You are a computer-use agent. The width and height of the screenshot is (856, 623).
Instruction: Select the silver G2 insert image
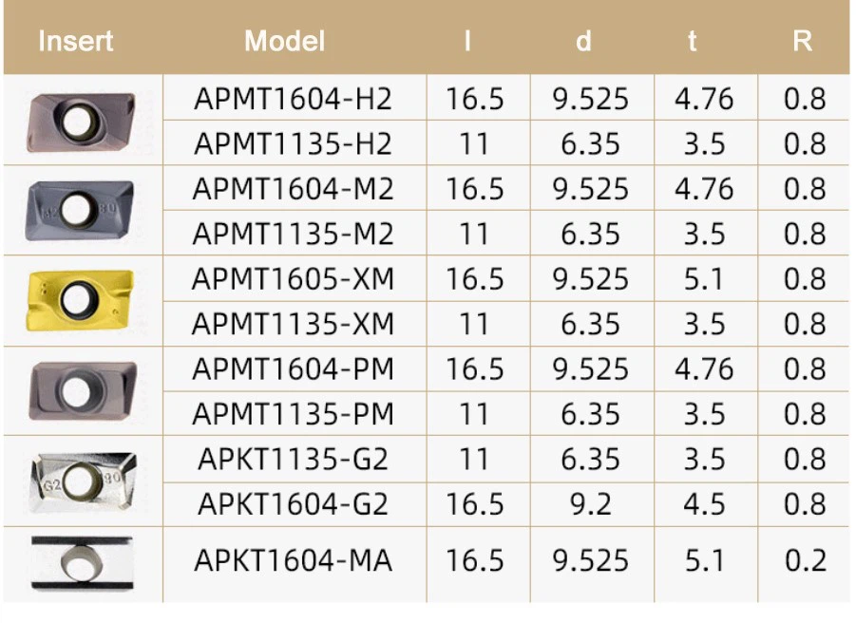(83, 482)
